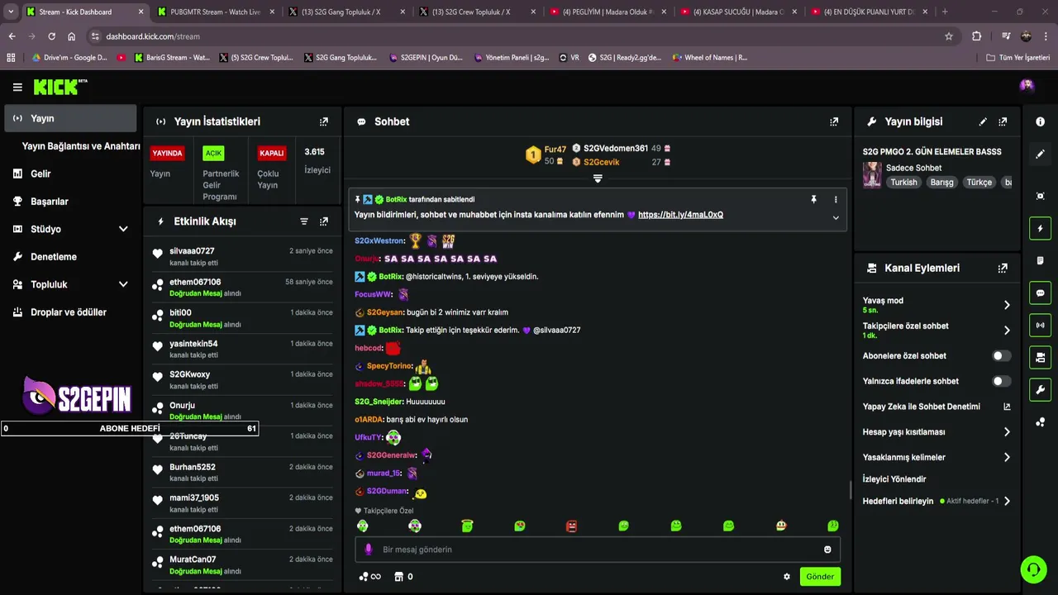Open the hamburger menu beside the Kick logo
Image resolution: width=1058 pixels, height=595 pixels.
coord(17,87)
